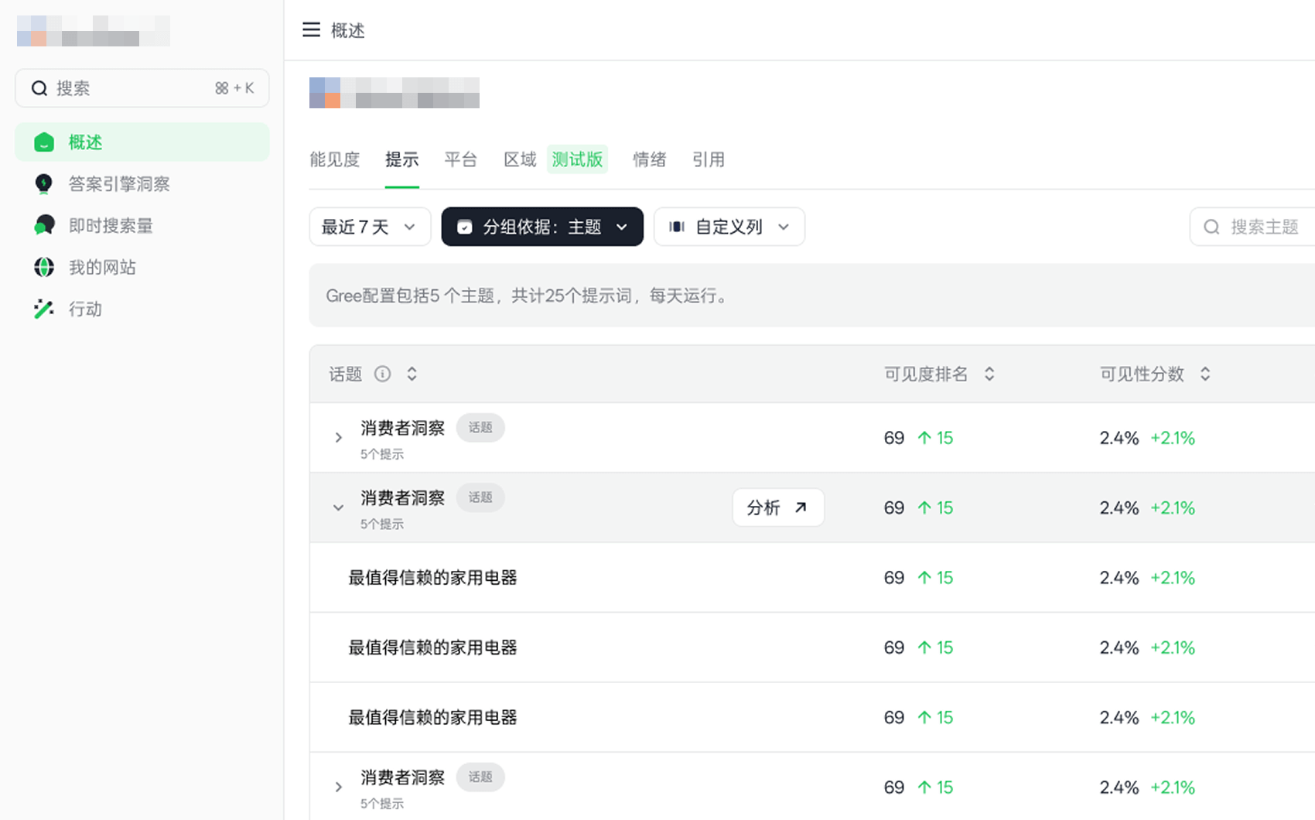Sort by the 可见性分数 column arrows
The height and width of the screenshot is (820, 1315).
pyautogui.click(x=1205, y=374)
